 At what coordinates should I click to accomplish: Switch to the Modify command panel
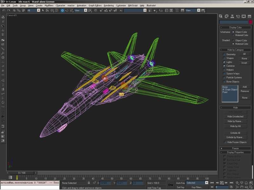(x=226, y=16)
